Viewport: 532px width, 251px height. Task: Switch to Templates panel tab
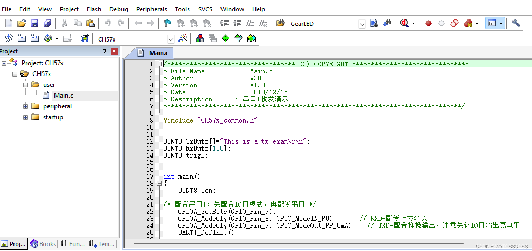[102, 244]
